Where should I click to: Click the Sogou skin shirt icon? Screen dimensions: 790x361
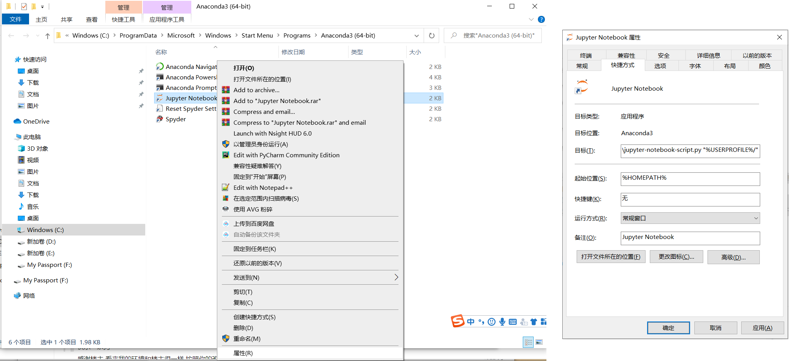coord(534,321)
